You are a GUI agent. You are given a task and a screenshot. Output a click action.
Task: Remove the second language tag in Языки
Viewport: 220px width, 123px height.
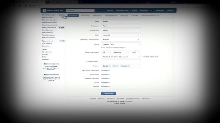(x=117, y=66)
